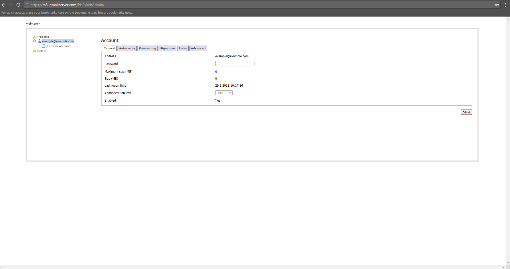Click the user icon beside example@example.com
Screen dimensions: 510x269
tap(39, 41)
